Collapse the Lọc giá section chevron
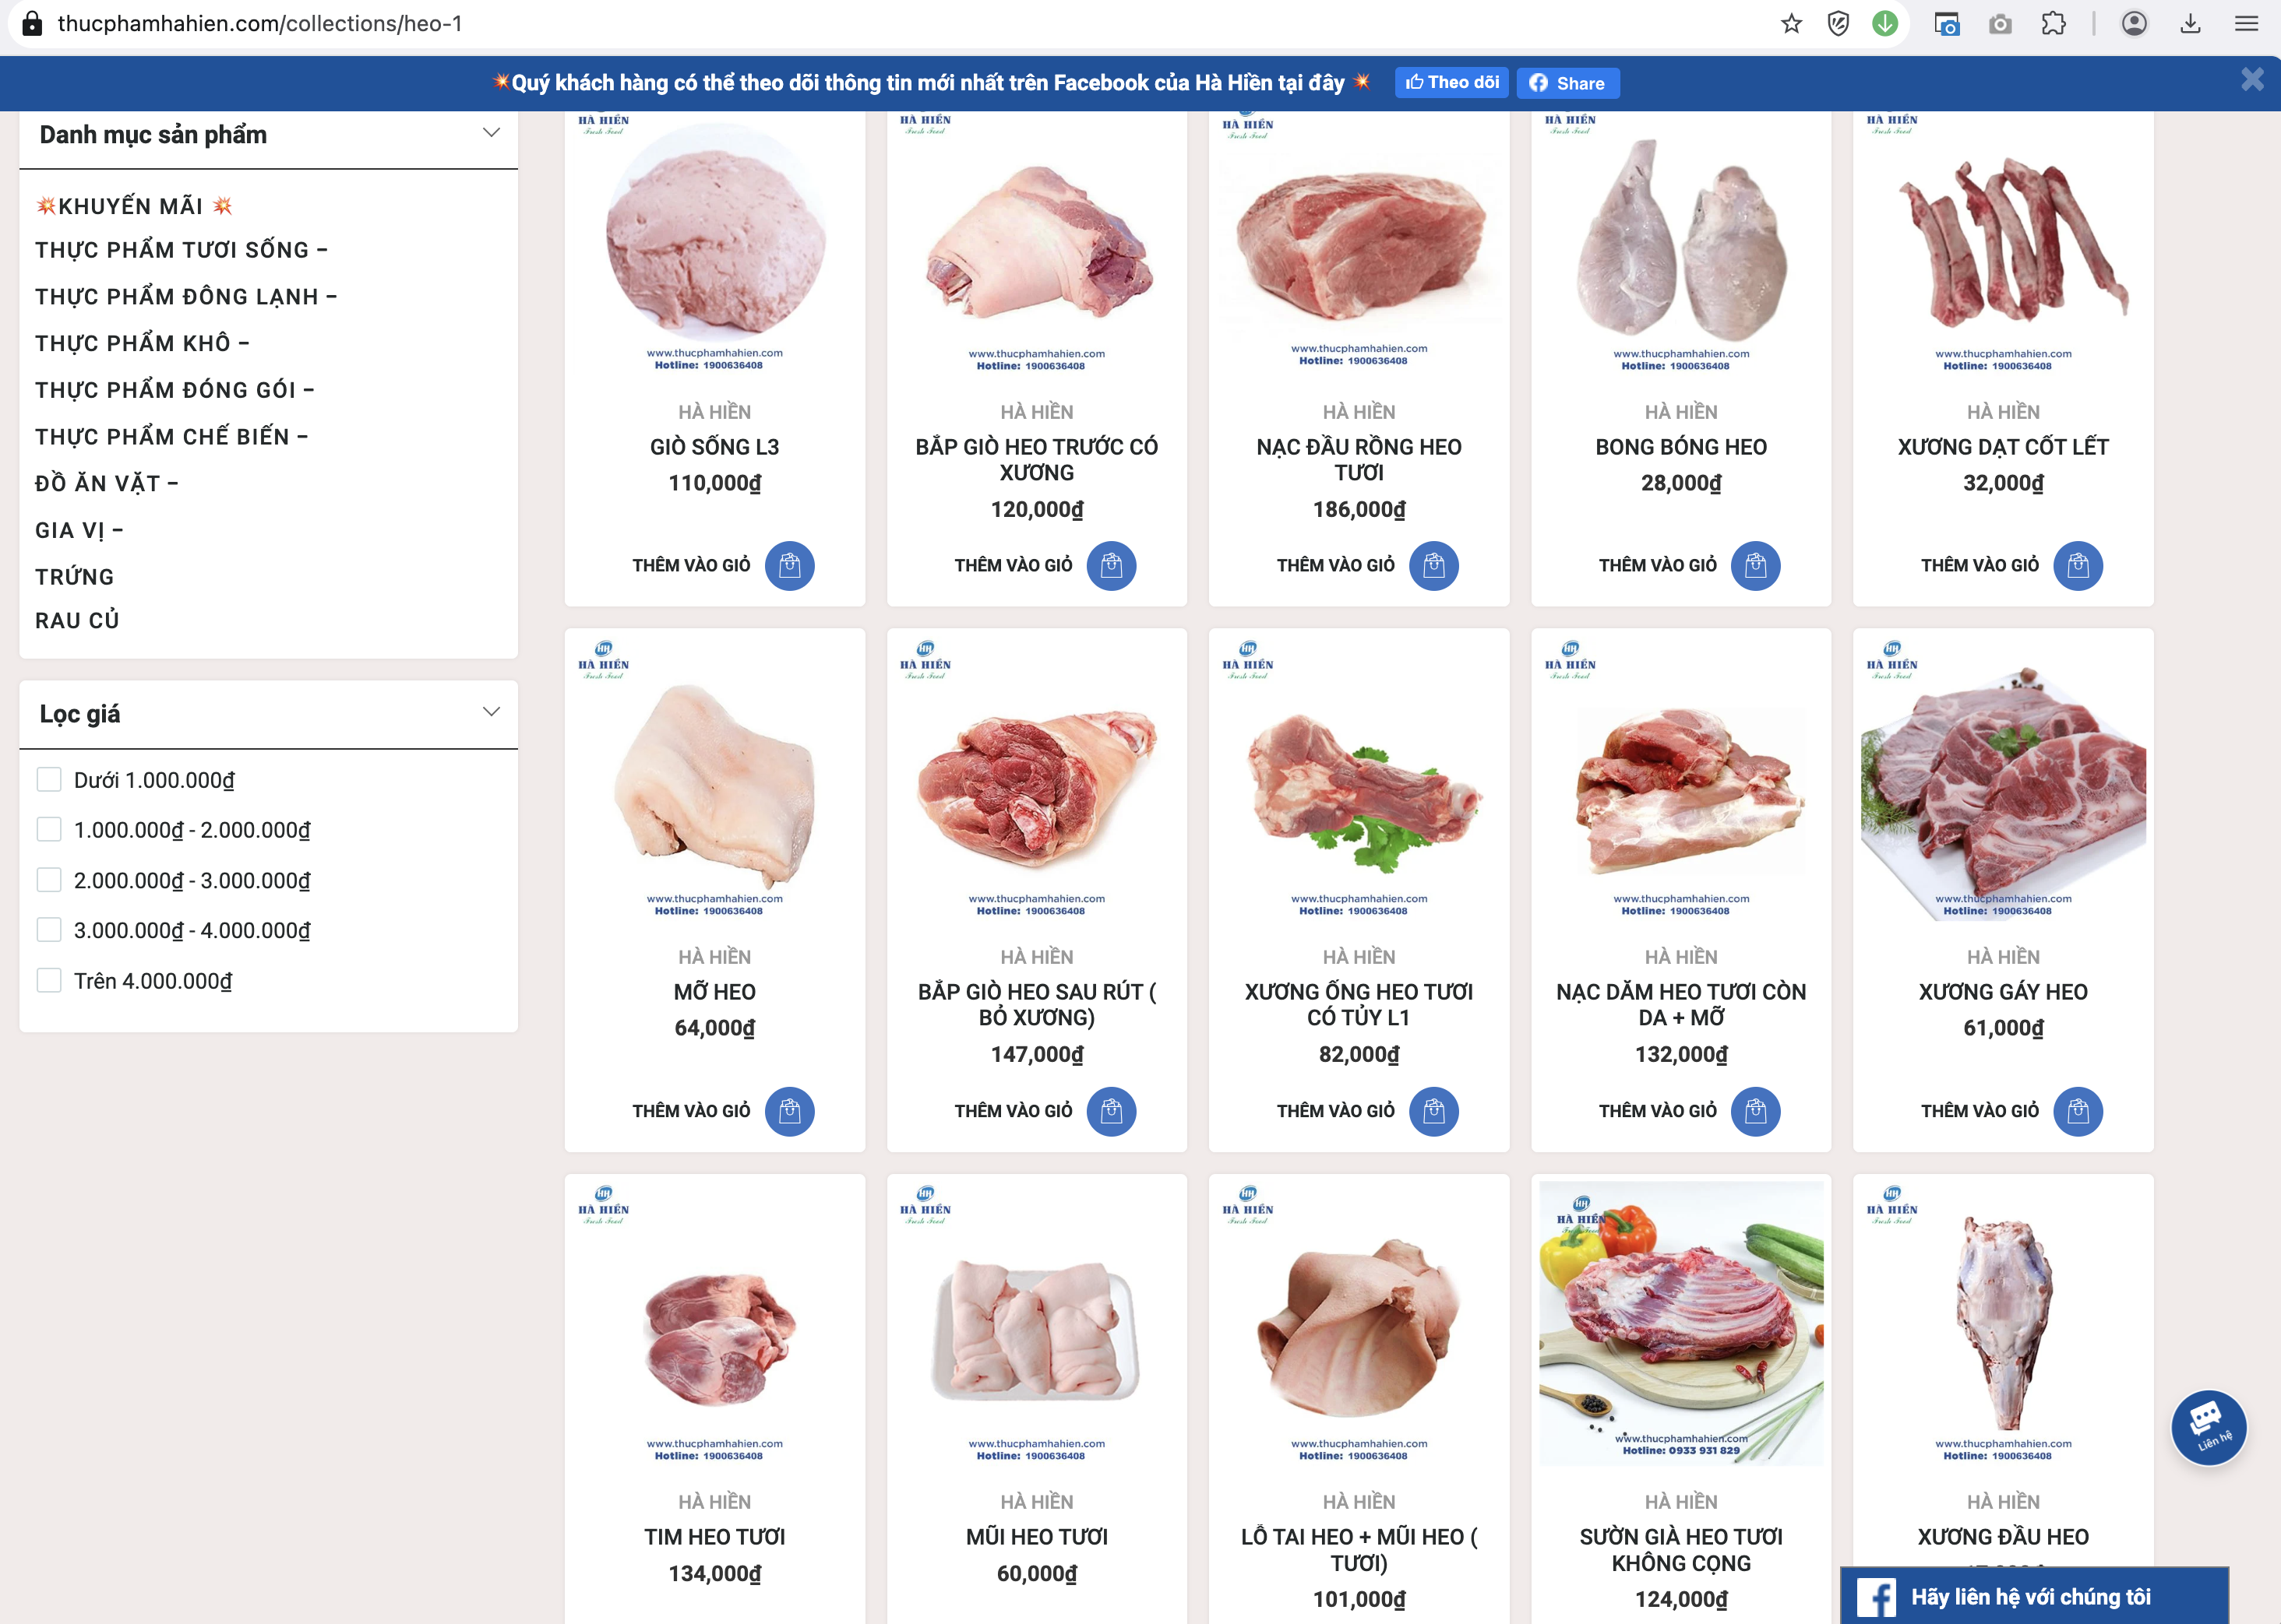The image size is (2281, 1624). [490, 712]
